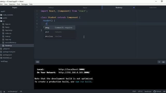
Task: Switch to the Student.js editor tab
Action: click(x=119, y=7)
